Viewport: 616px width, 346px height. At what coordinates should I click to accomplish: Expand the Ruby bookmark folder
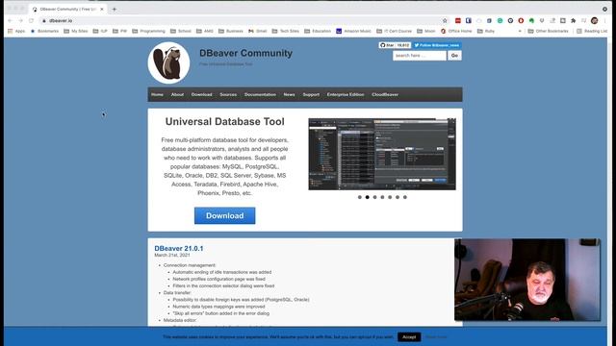[x=486, y=31]
